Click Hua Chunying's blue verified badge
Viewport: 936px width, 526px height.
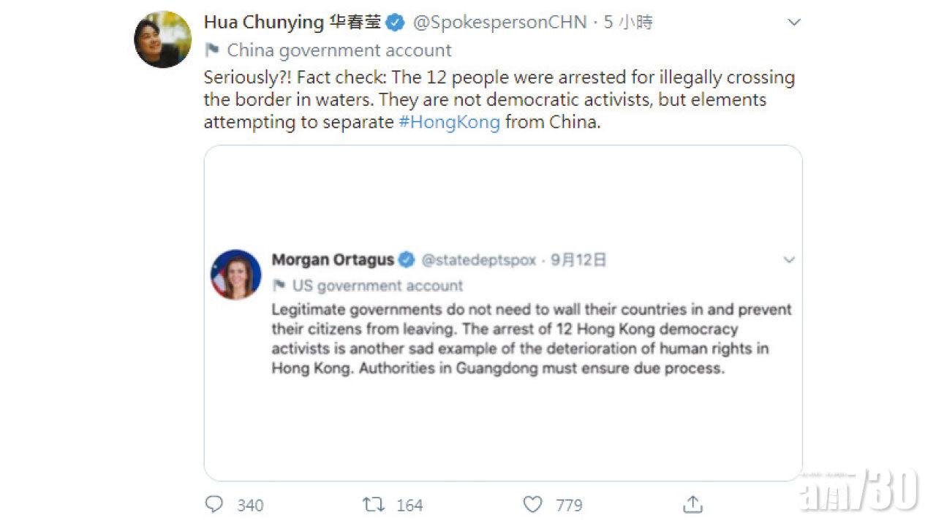click(x=395, y=23)
